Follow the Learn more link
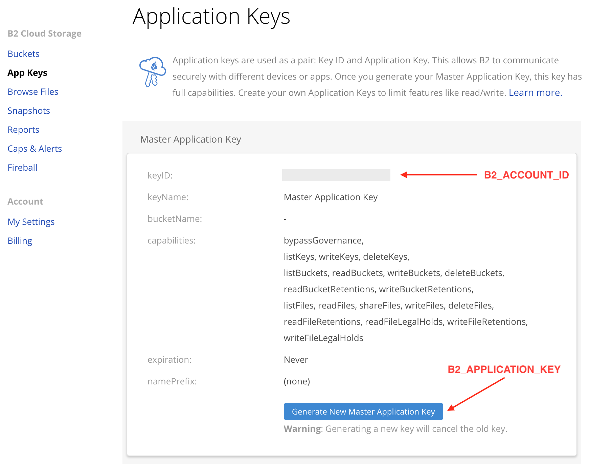590x464 pixels. coord(536,92)
